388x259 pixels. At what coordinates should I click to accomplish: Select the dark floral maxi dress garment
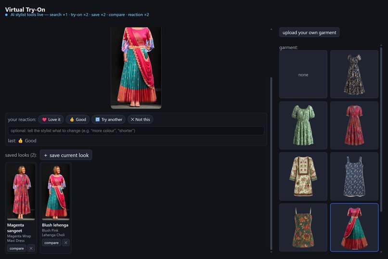click(354, 74)
